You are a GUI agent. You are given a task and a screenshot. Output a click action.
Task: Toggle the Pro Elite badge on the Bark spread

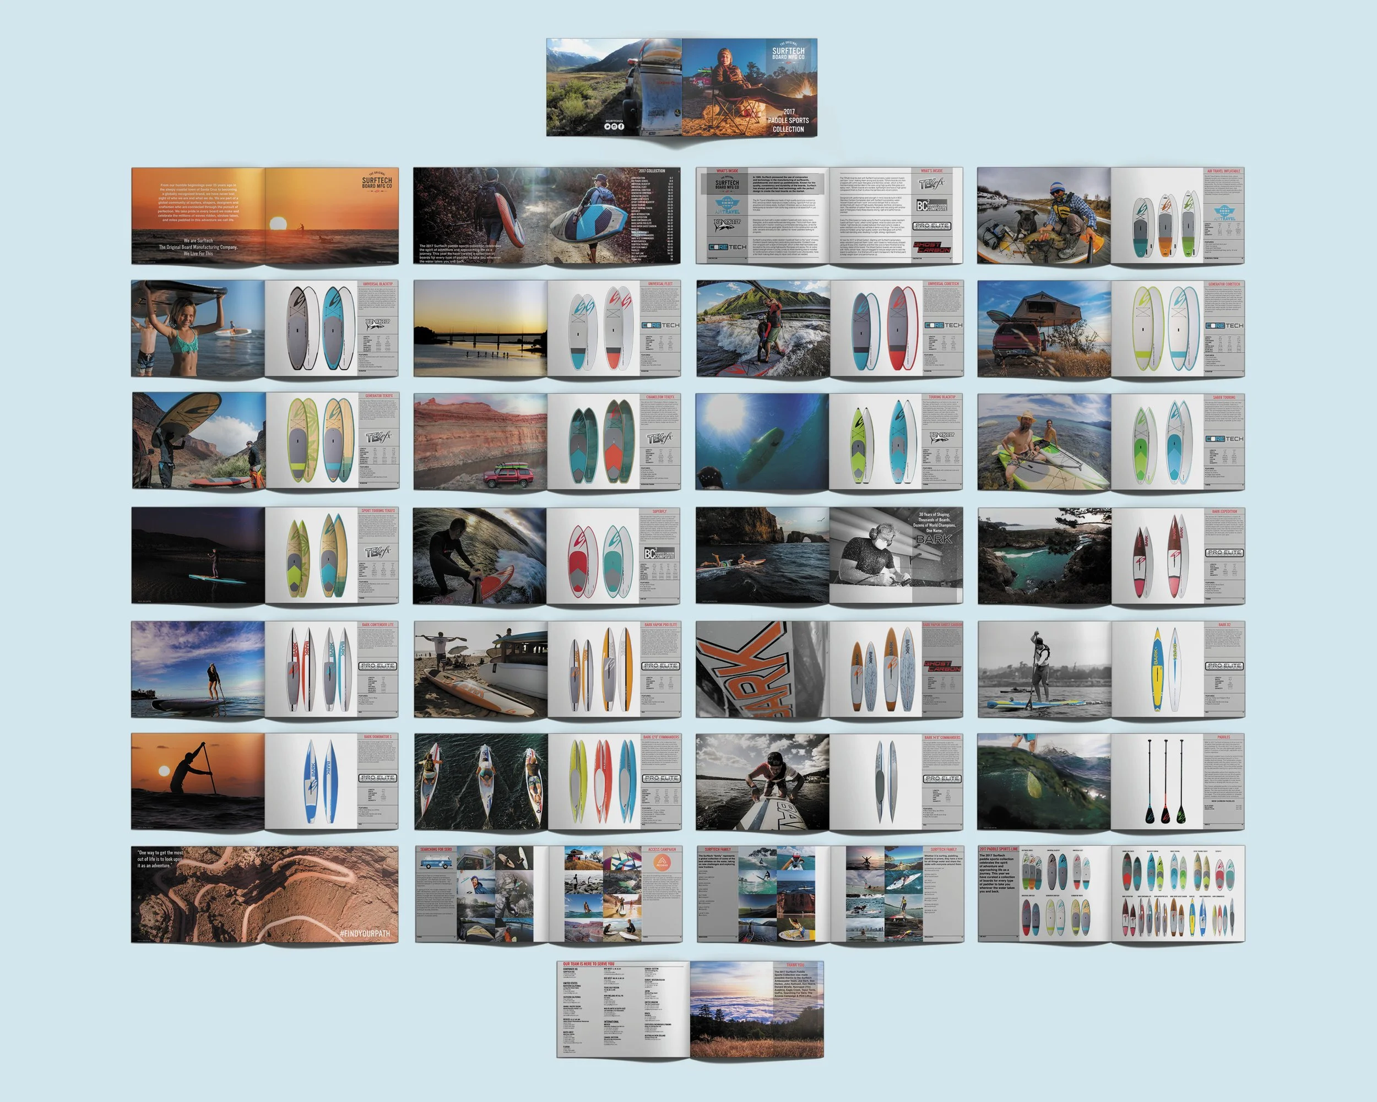coord(1225,553)
